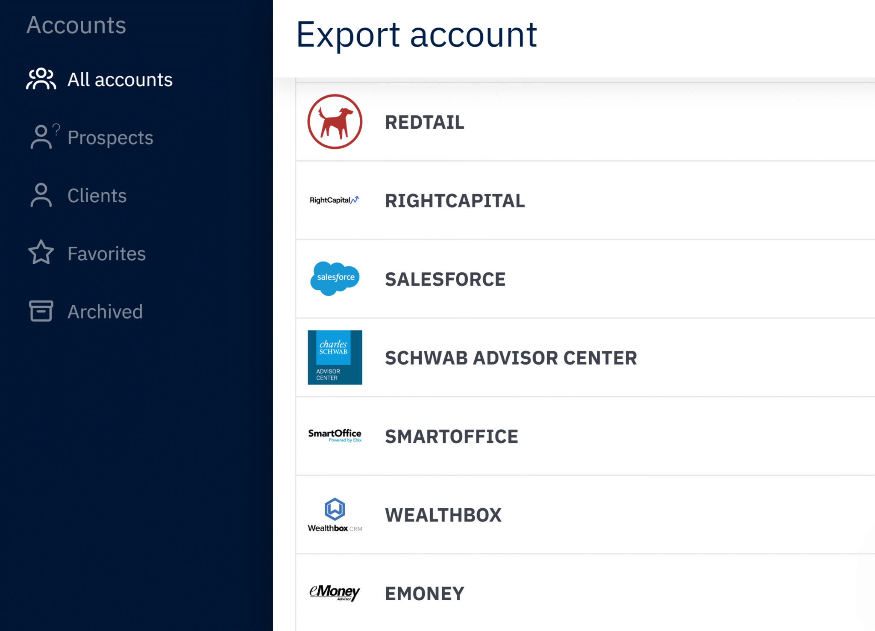
Task: Show Favorites accounts list
Action: pyautogui.click(x=106, y=254)
